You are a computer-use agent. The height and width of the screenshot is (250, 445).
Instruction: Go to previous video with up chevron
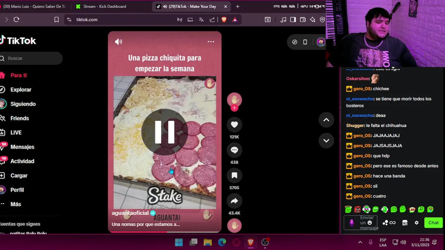pyautogui.click(x=326, y=120)
